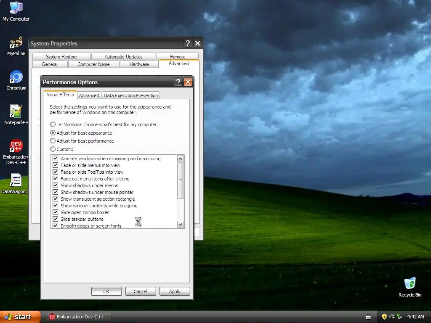431x323 pixels.
Task: Open Hardware tab in System Properties
Action: point(139,64)
